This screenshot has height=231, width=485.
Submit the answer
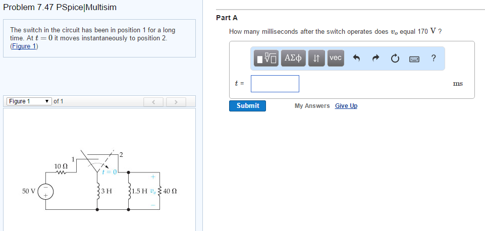(x=247, y=106)
